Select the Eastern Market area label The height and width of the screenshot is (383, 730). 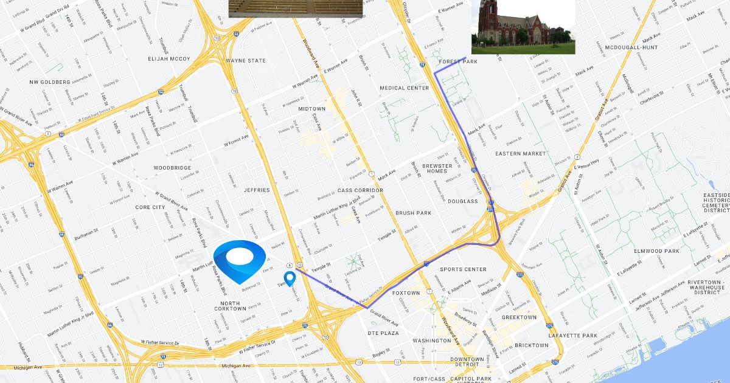[x=520, y=154]
